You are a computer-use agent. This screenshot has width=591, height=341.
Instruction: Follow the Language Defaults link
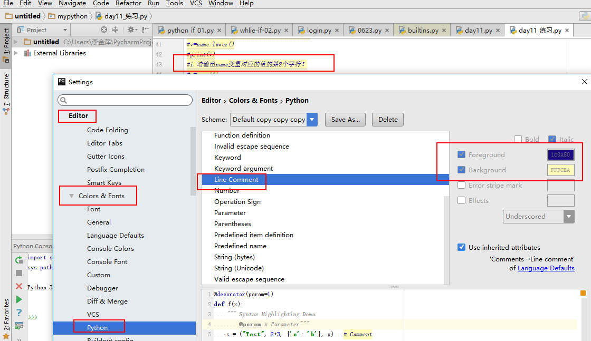point(546,268)
